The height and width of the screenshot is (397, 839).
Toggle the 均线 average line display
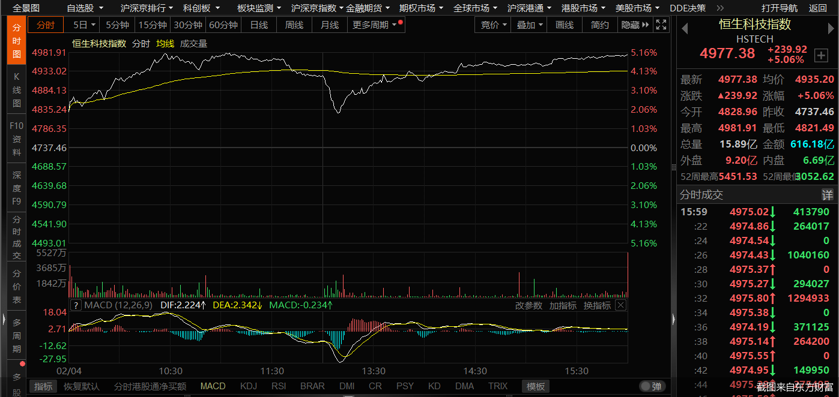pos(165,43)
